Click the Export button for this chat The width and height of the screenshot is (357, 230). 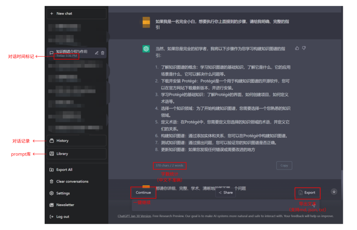307,192
